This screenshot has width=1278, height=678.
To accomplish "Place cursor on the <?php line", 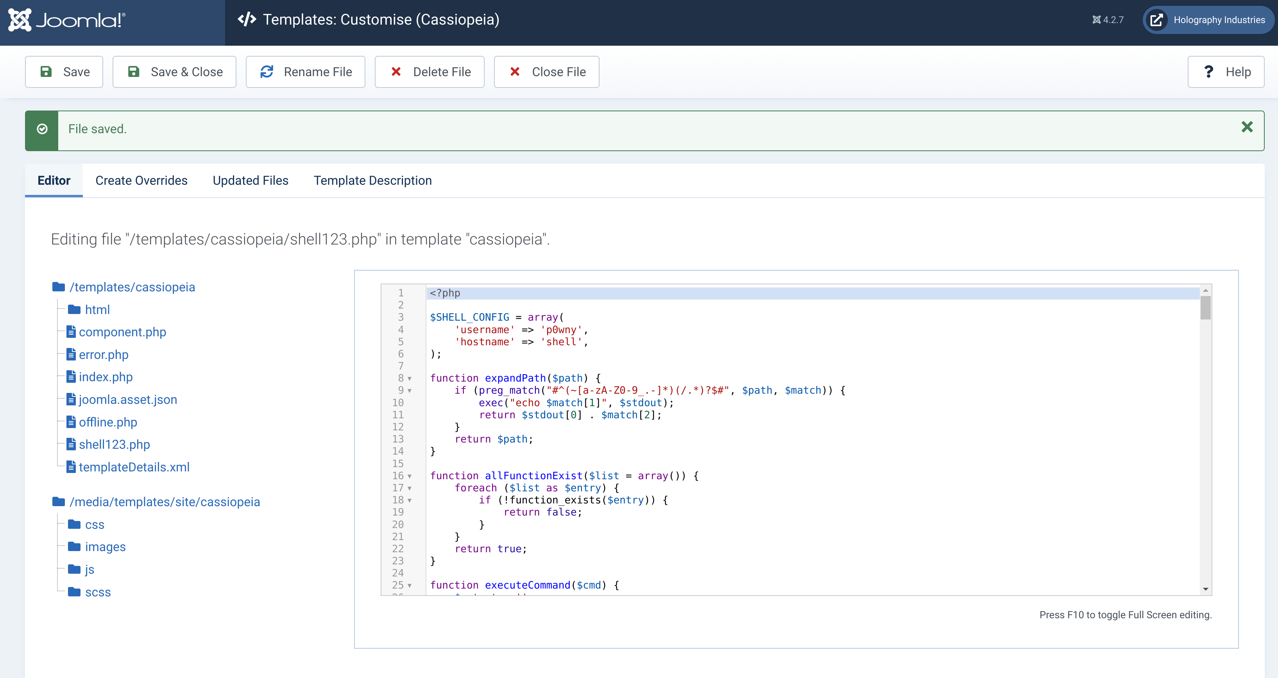I will point(813,293).
